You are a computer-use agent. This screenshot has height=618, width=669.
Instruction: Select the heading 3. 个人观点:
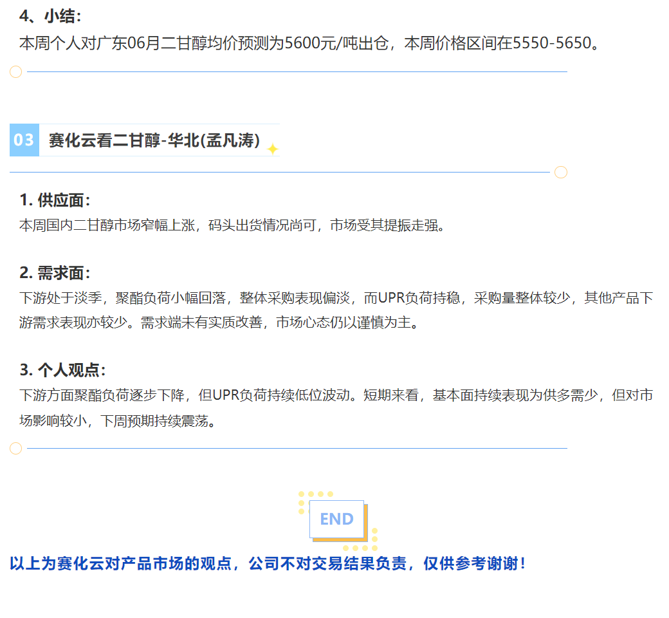click(x=63, y=370)
